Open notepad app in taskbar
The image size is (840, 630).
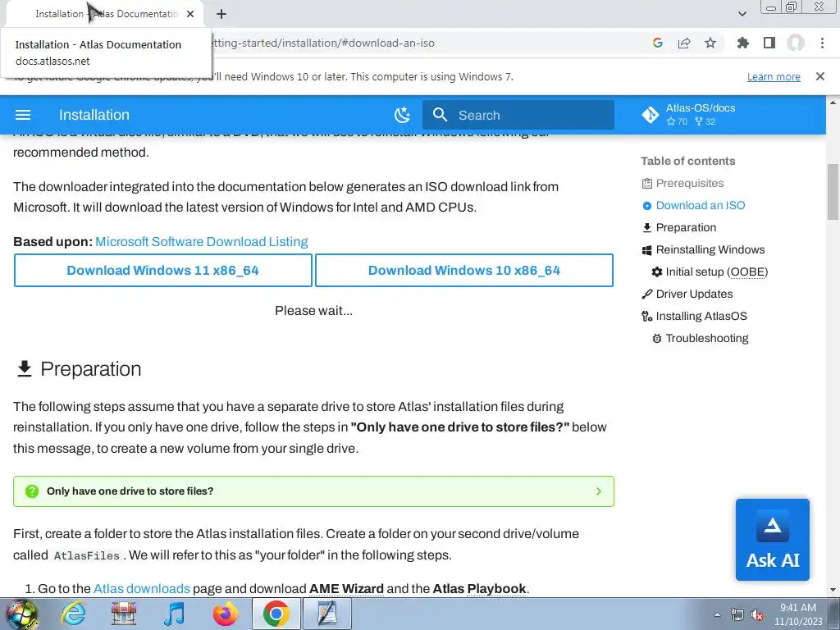click(327, 614)
